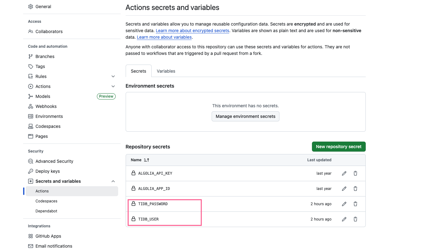Edit the TIDB_PASSWORD secret via pencil icon
The height and width of the screenshot is (252, 447).
[x=344, y=204]
